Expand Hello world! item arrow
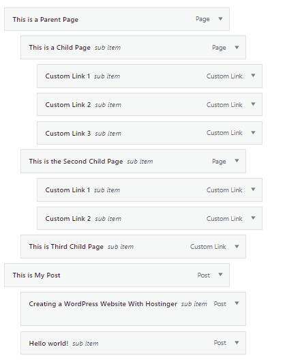 point(237,342)
